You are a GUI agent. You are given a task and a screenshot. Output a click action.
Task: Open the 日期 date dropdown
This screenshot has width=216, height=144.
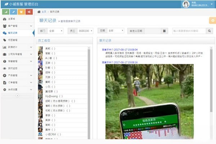click(116, 30)
